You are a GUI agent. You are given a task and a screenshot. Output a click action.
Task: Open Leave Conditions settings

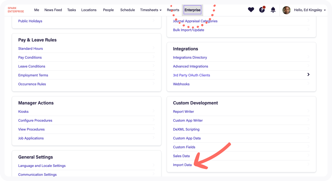coord(32,66)
